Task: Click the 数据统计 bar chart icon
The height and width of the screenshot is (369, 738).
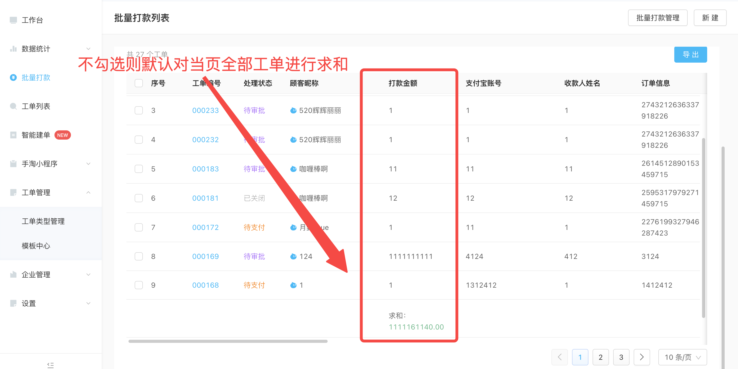Action: 13,49
